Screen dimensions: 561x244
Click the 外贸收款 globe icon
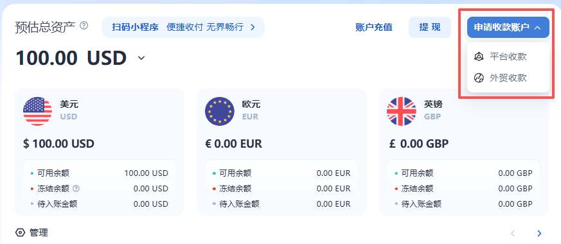point(479,78)
